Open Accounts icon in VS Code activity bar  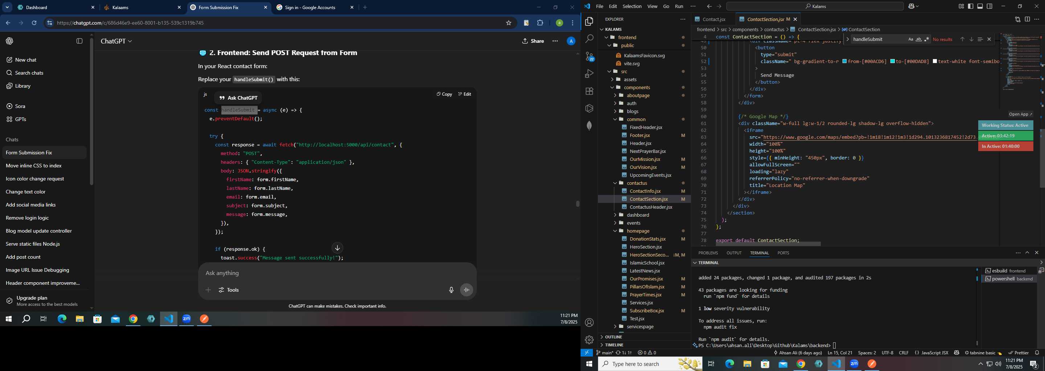pyautogui.click(x=589, y=322)
